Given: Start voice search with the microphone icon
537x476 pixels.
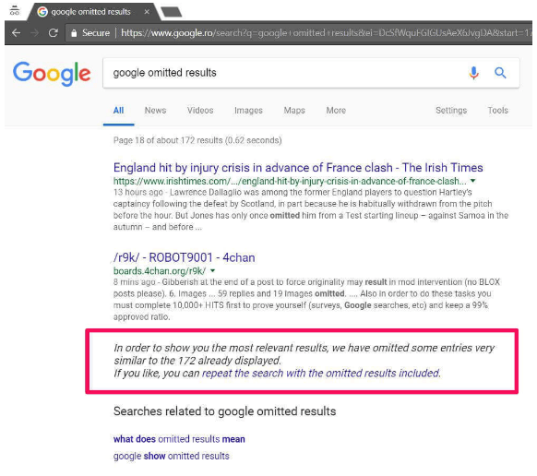Looking at the screenshot, I should click(x=473, y=73).
